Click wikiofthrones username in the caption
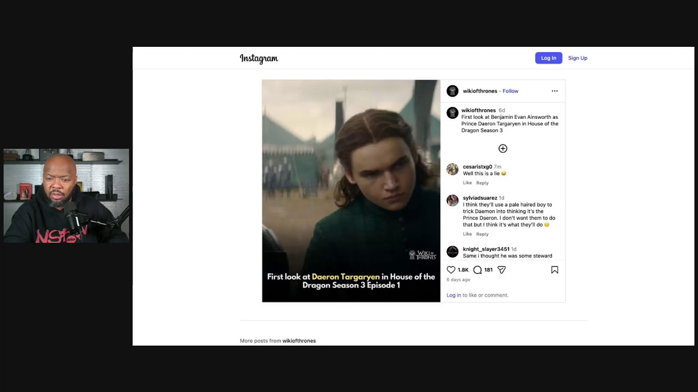Screen dimensions: 698x392 (479, 111)
